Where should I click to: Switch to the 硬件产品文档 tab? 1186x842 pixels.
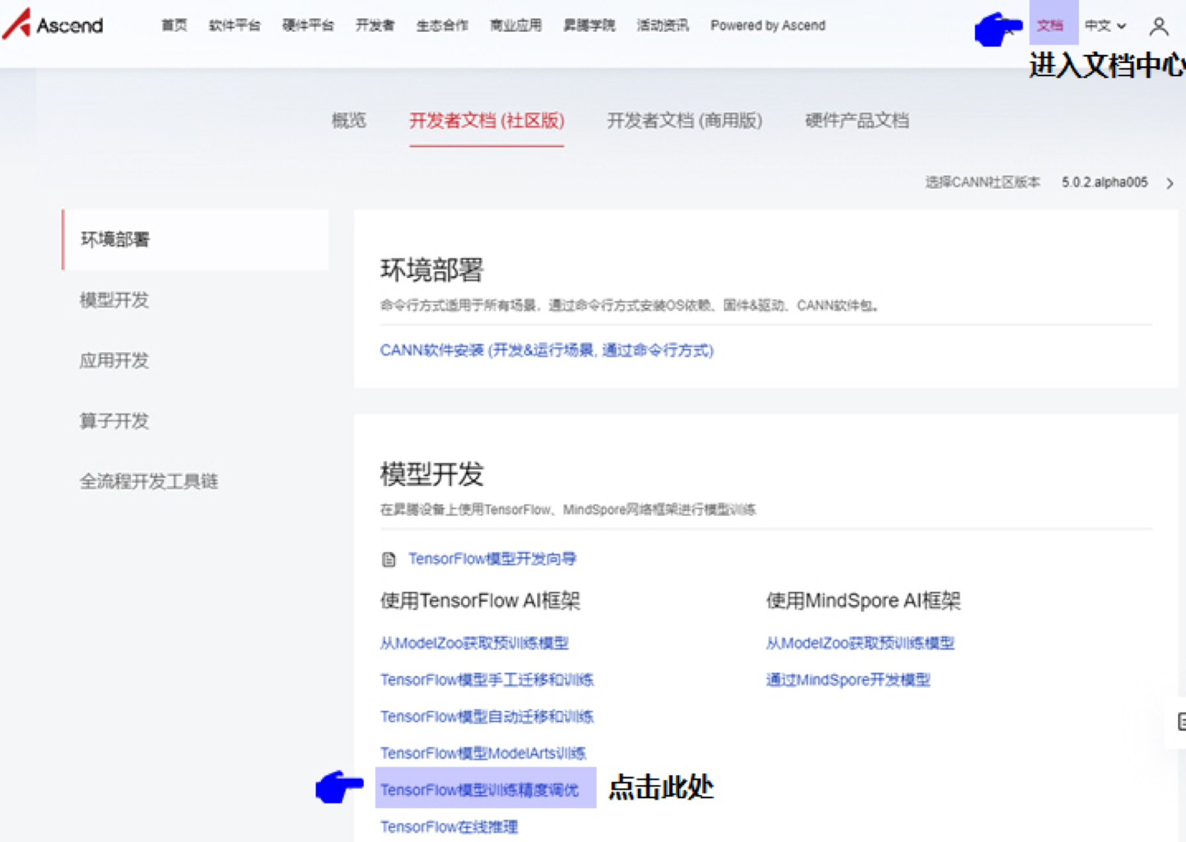856,120
